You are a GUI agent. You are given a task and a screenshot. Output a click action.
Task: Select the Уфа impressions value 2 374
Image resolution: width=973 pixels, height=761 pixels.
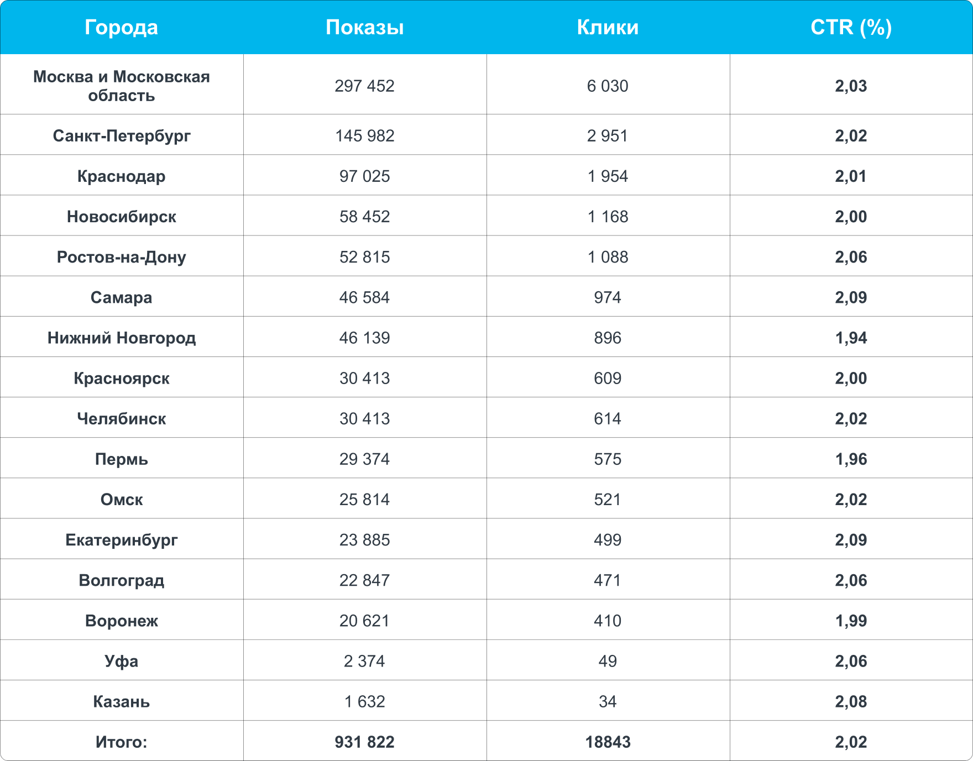click(364, 661)
